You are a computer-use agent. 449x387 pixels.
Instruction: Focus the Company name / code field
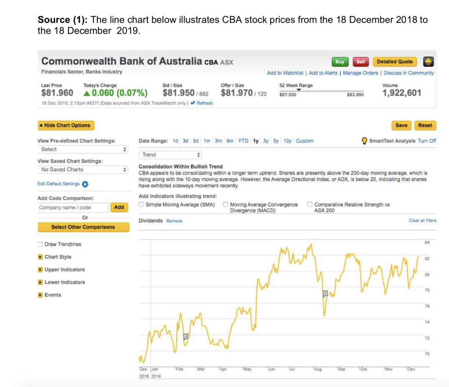click(73, 208)
